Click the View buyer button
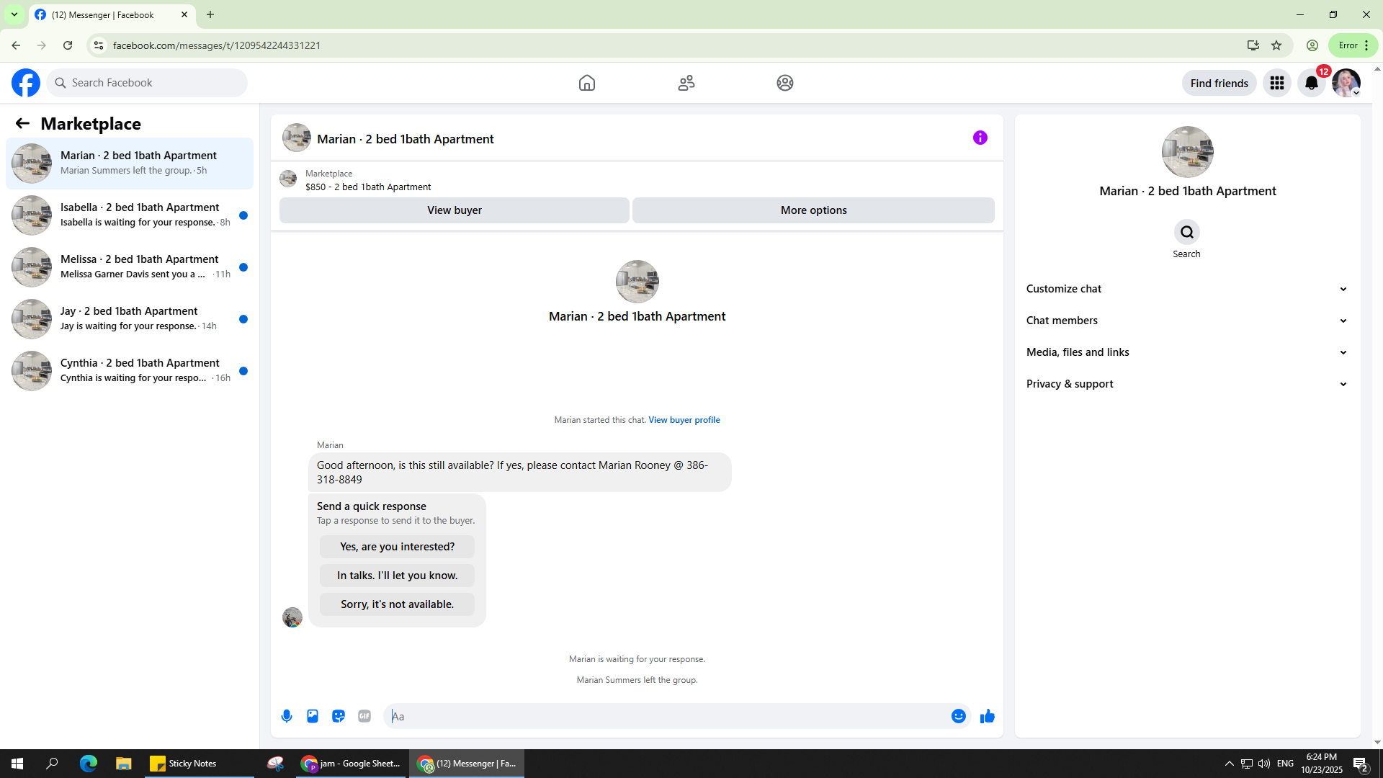The height and width of the screenshot is (778, 1383). (454, 210)
